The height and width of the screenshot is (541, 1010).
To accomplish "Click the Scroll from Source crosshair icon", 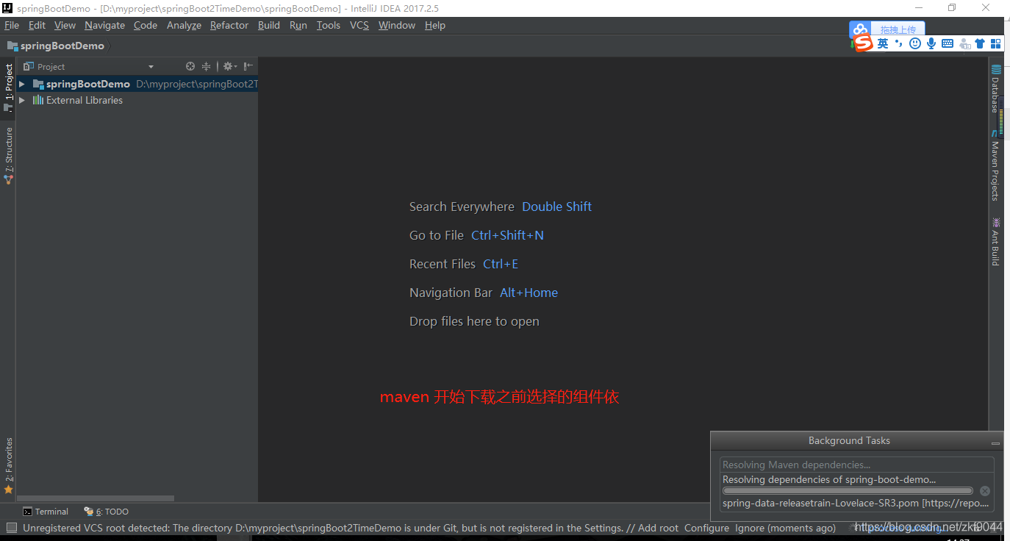I will click(190, 66).
